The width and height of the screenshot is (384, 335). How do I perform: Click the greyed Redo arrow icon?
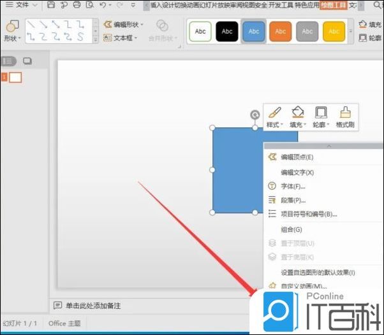(x=119, y=5)
